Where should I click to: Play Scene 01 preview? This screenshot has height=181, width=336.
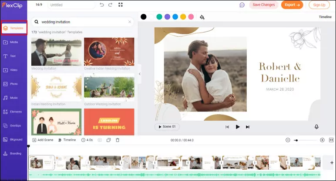[167, 126]
